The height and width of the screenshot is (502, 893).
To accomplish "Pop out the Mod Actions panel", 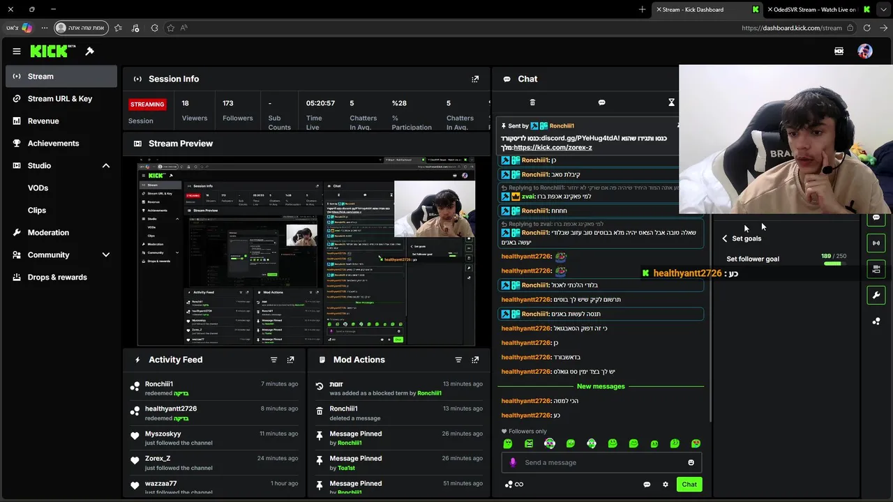I will pyautogui.click(x=475, y=360).
